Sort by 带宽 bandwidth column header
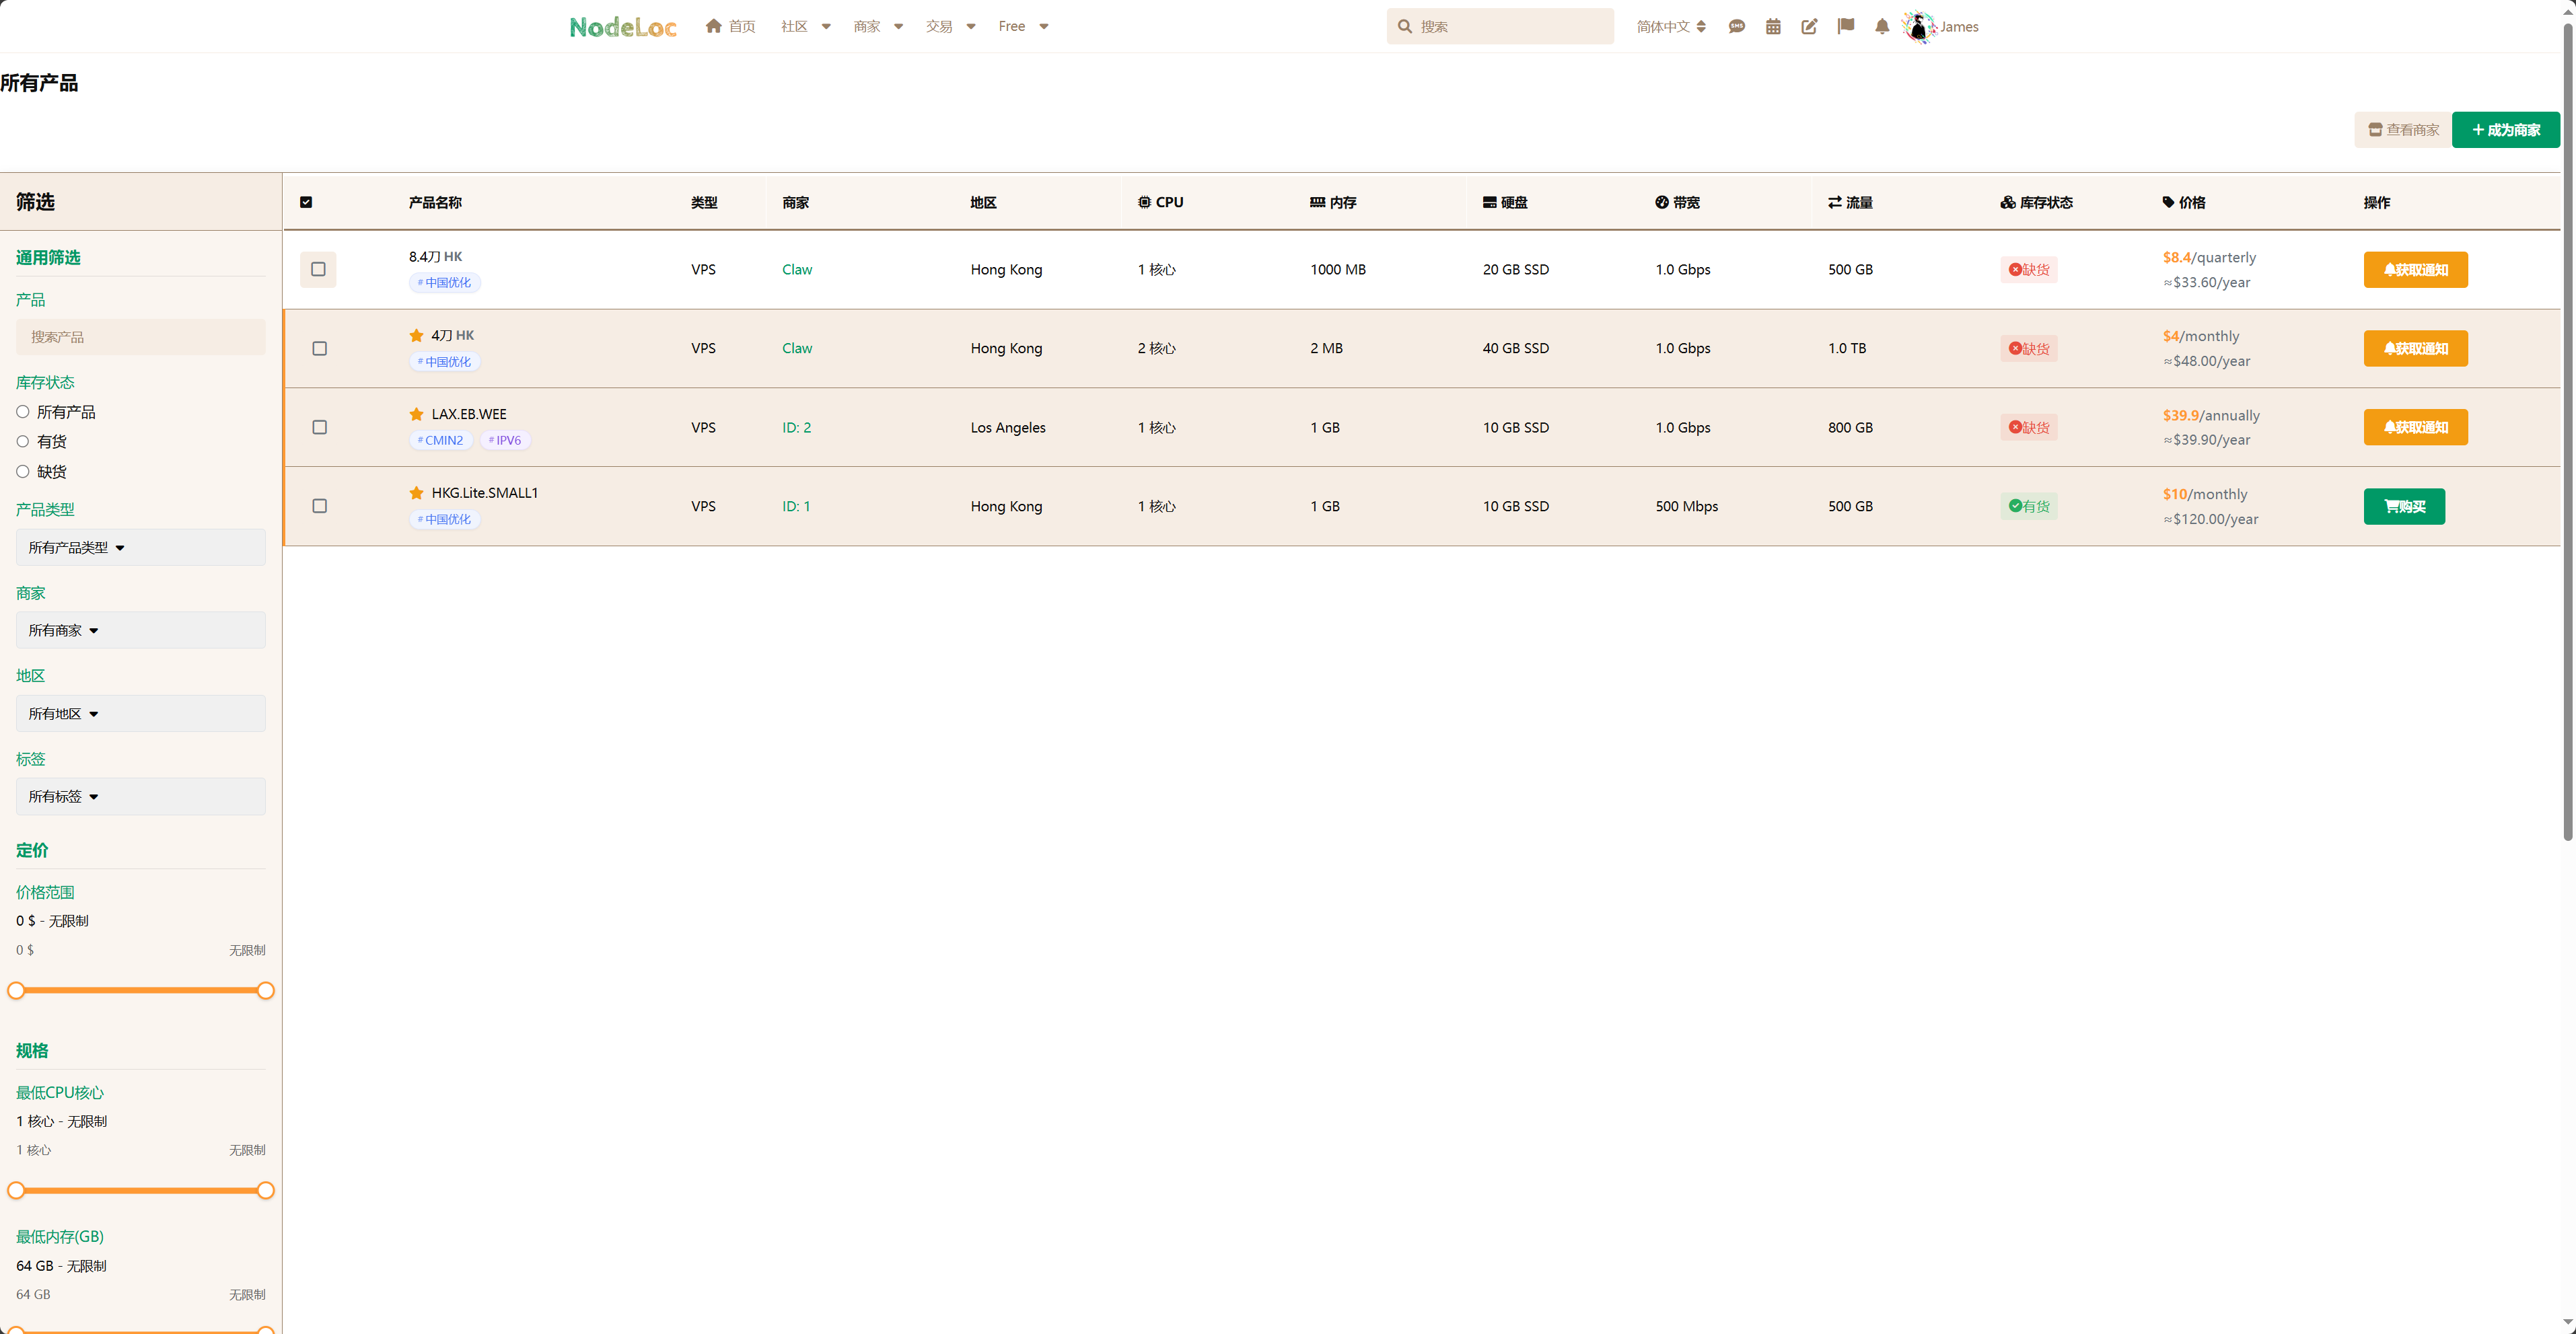 [1677, 202]
